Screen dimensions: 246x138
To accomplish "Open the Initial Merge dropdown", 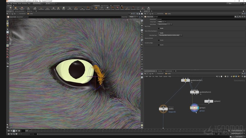I will tap(165, 24).
